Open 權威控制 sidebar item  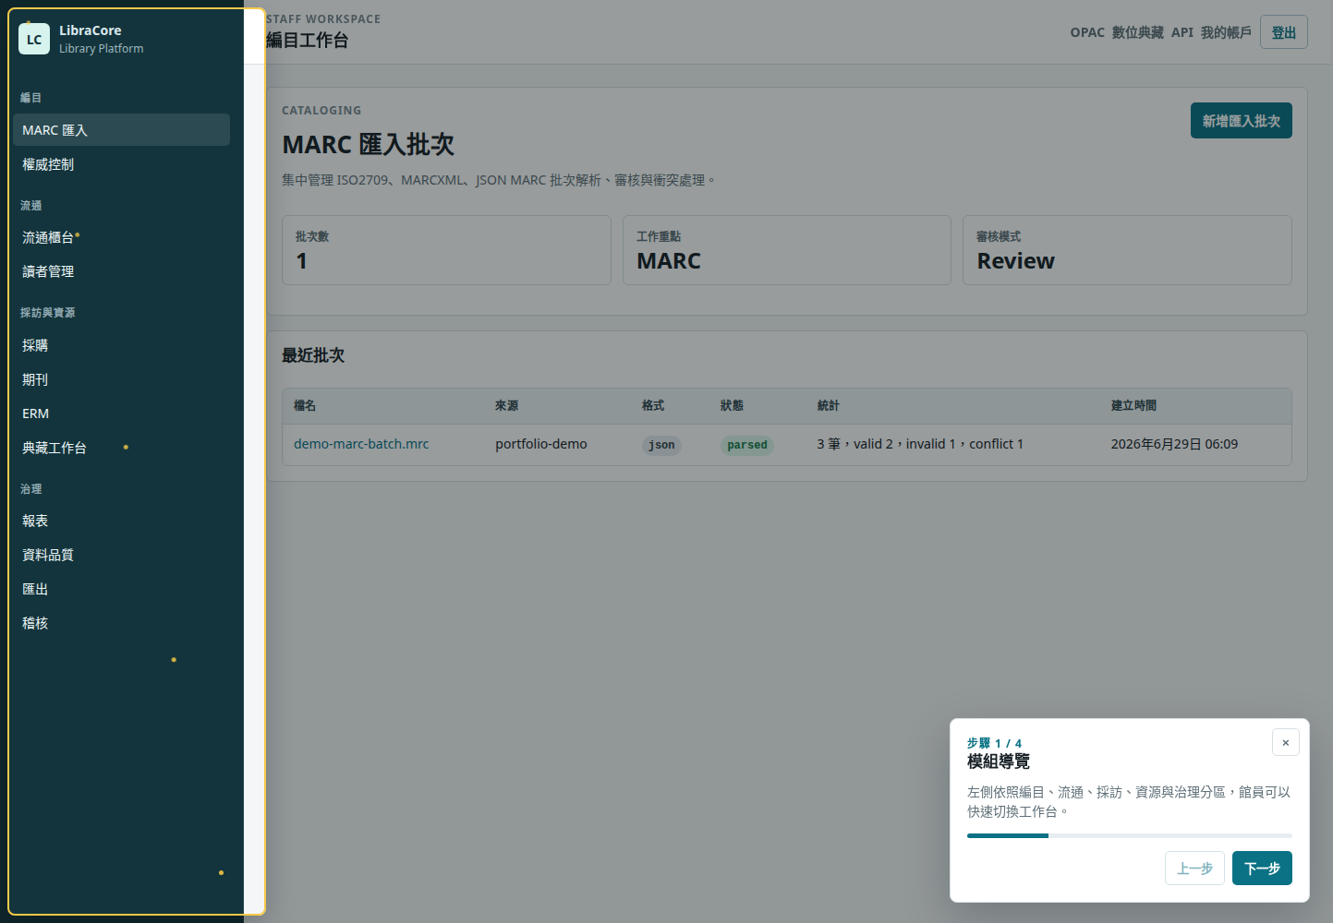pyautogui.click(x=121, y=164)
